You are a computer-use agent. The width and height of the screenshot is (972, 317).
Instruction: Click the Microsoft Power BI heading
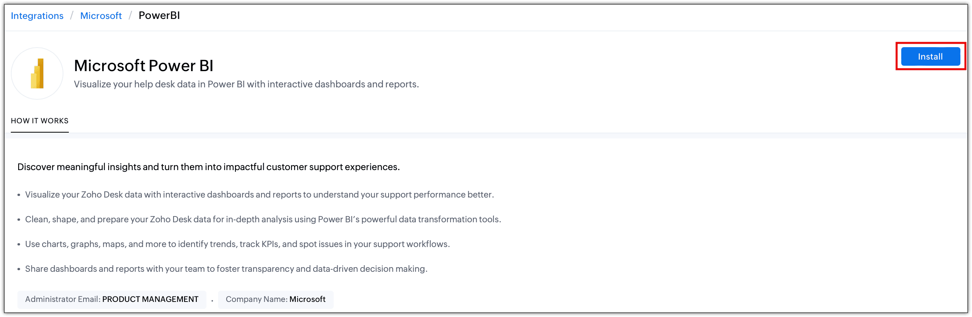143,66
